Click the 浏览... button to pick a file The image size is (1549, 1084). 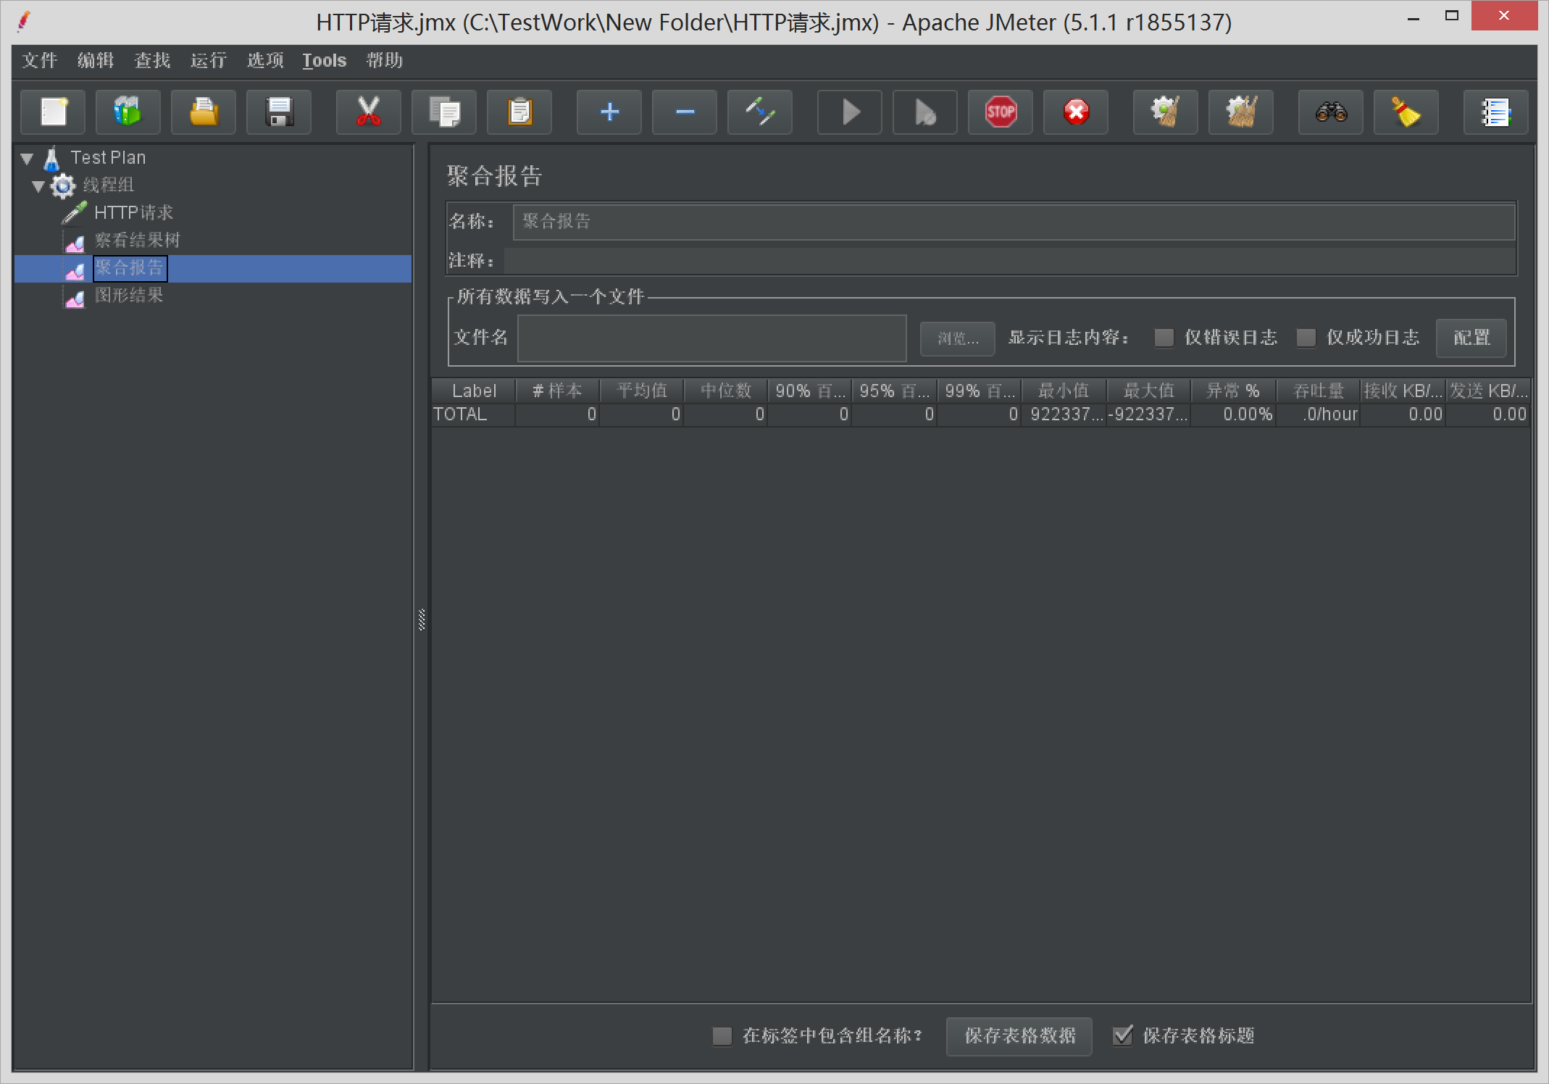click(957, 338)
